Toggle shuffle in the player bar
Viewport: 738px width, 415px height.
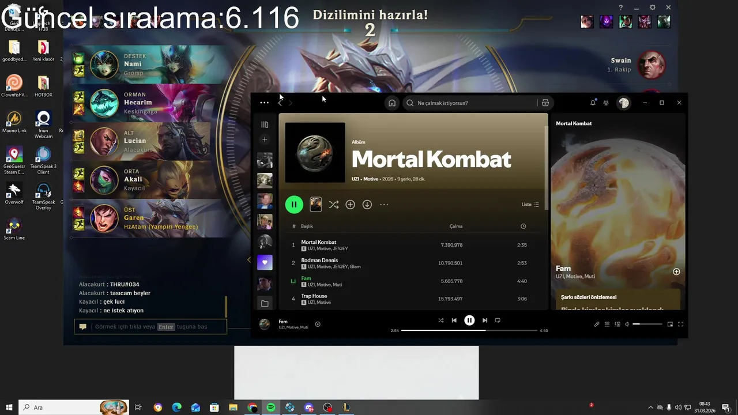441,320
